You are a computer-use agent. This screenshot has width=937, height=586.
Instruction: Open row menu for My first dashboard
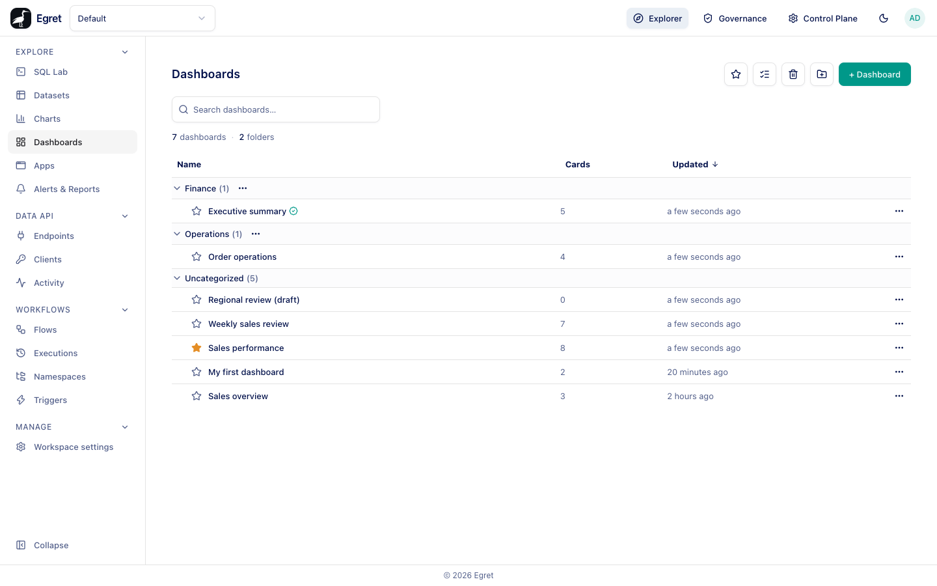coord(899,372)
